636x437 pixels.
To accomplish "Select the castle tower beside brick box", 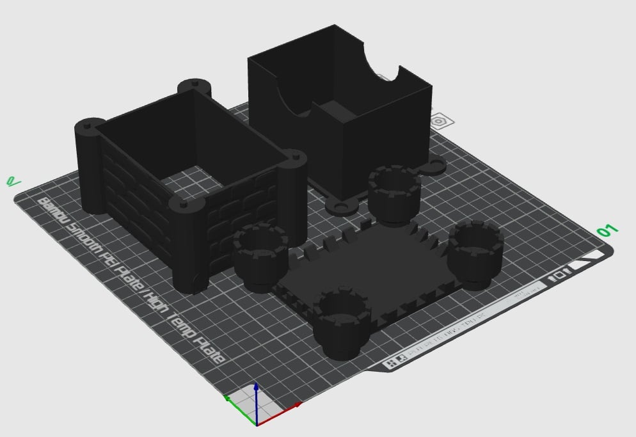I will pyautogui.click(x=261, y=258).
